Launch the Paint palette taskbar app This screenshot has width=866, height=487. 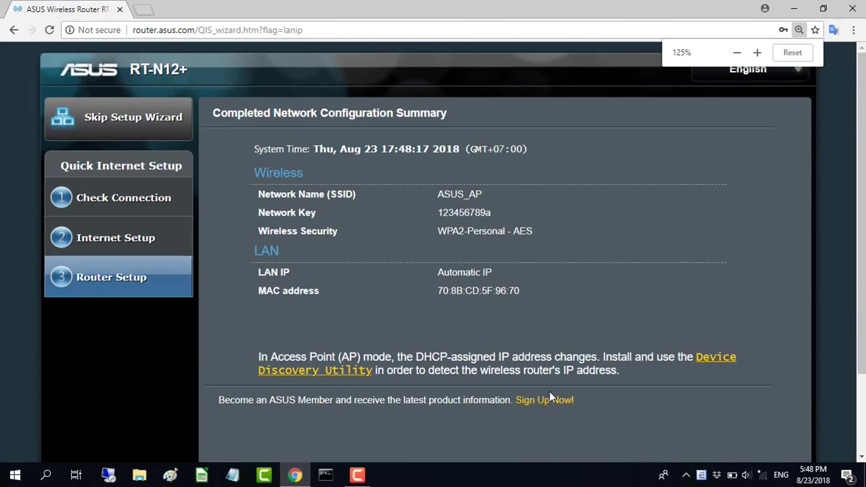tap(170, 475)
